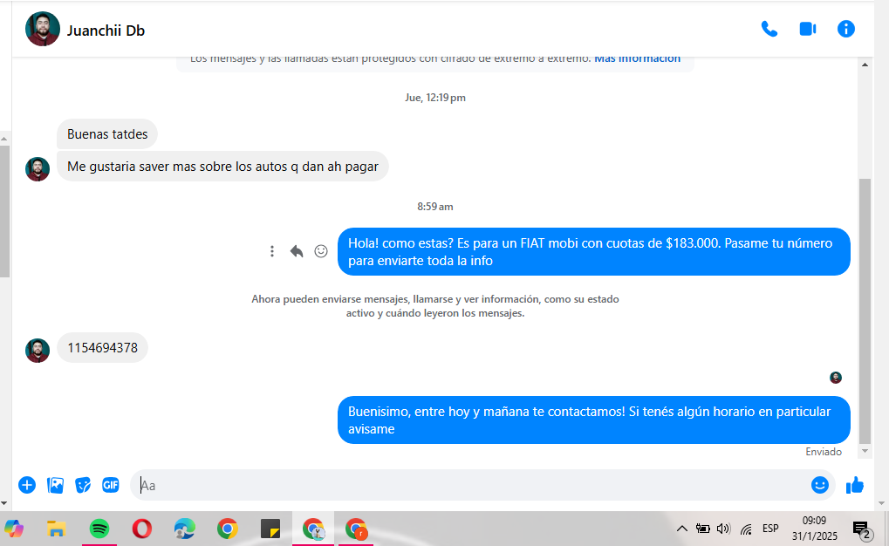Open conversation information panel icon
Screen dimensions: 889x546
(x=846, y=29)
